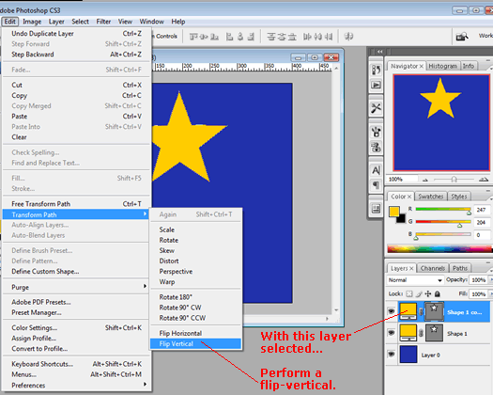This screenshot has height=395, width=493.
Task: Hide Layer 0 with its eye icon
Action: [x=392, y=354]
